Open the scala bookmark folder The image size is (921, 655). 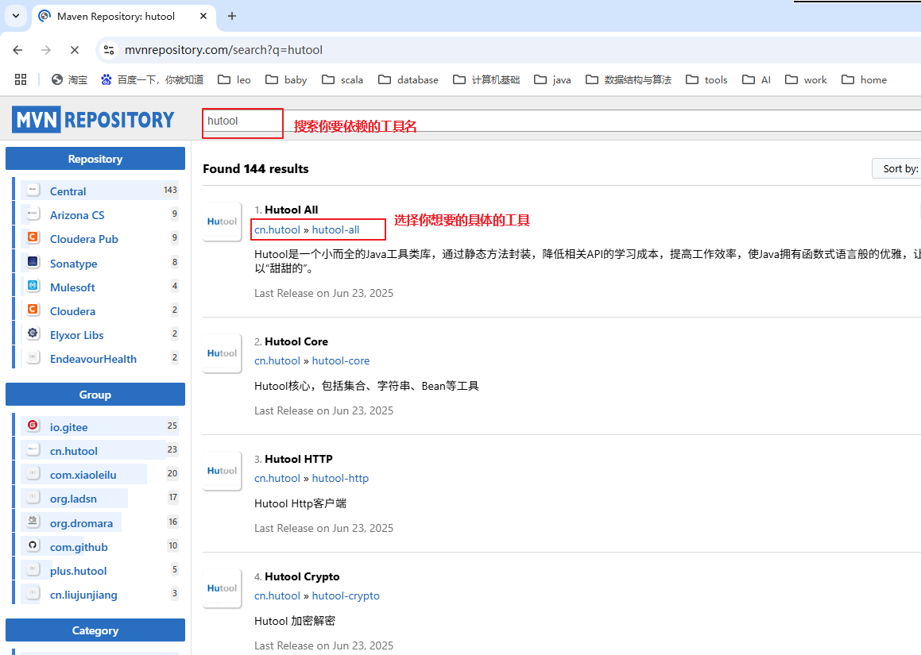click(x=342, y=80)
